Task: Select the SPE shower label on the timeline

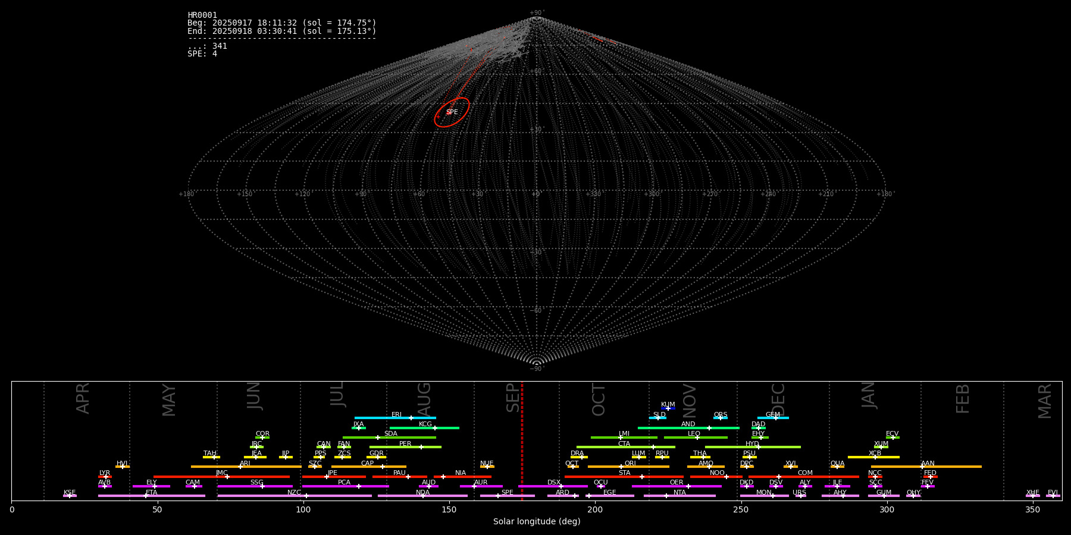Action: [507, 492]
